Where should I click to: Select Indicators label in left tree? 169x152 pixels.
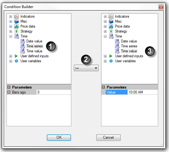click(x=28, y=16)
